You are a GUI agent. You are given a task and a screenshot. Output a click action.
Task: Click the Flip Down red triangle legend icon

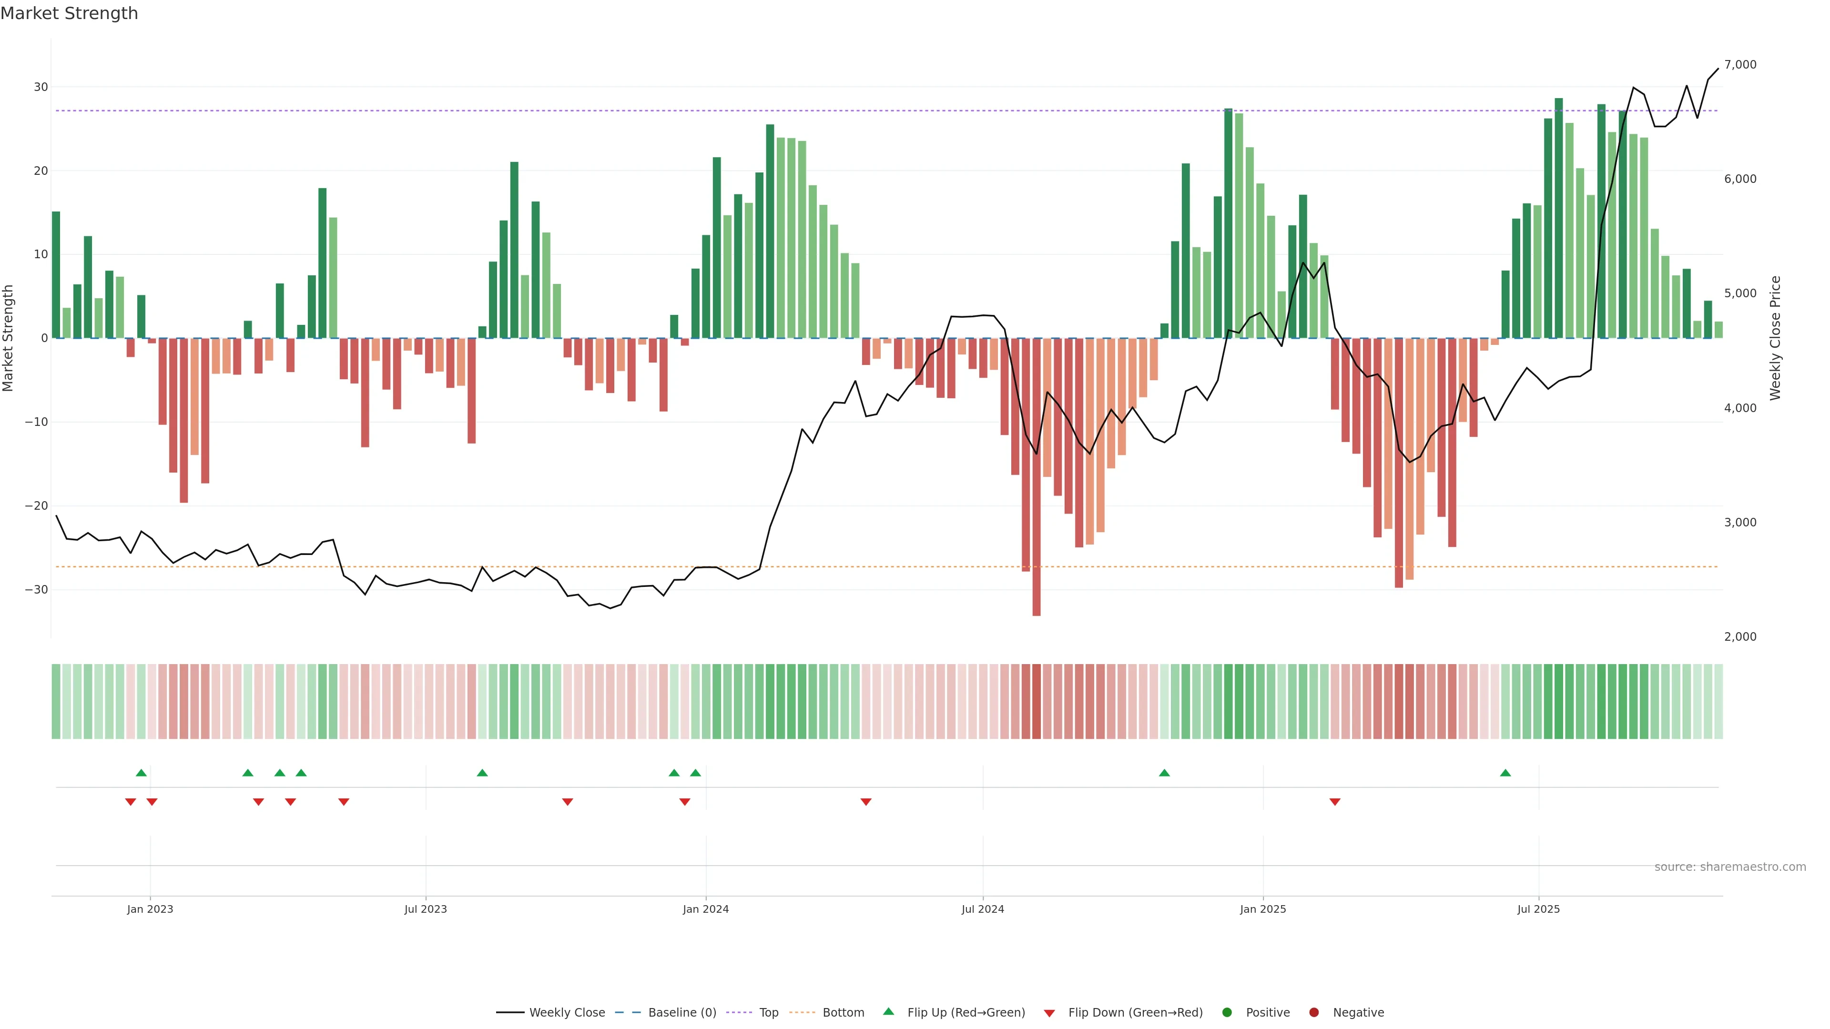pyautogui.click(x=1049, y=1013)
